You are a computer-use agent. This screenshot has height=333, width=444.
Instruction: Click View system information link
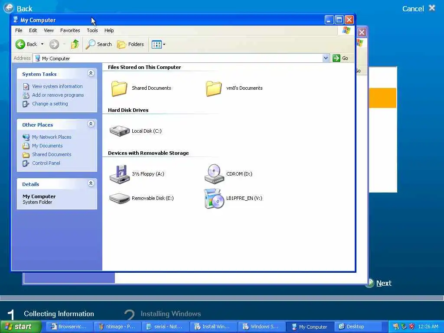point(57,86)
